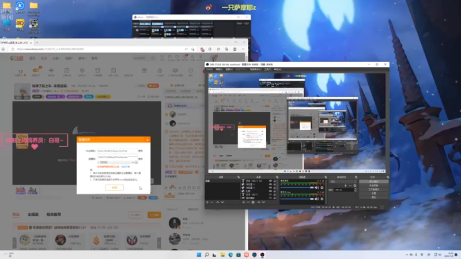
Task: Toggle visibility of fourth source row
Action: pos(270,191)
